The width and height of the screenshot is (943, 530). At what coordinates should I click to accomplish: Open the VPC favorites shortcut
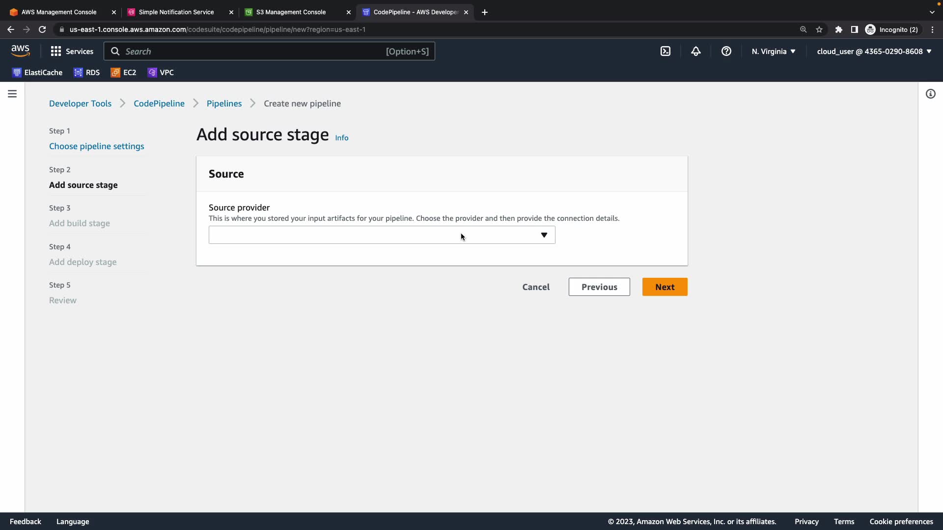pyautogui.click(x=161, y=73)
